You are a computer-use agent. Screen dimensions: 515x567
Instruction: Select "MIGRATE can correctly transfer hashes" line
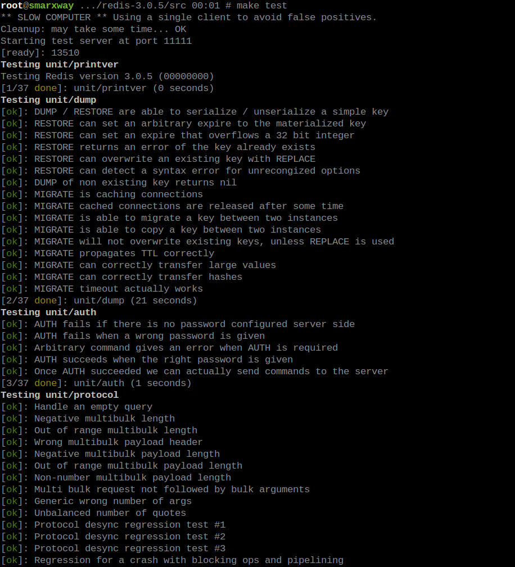click(x=121, y=278)
